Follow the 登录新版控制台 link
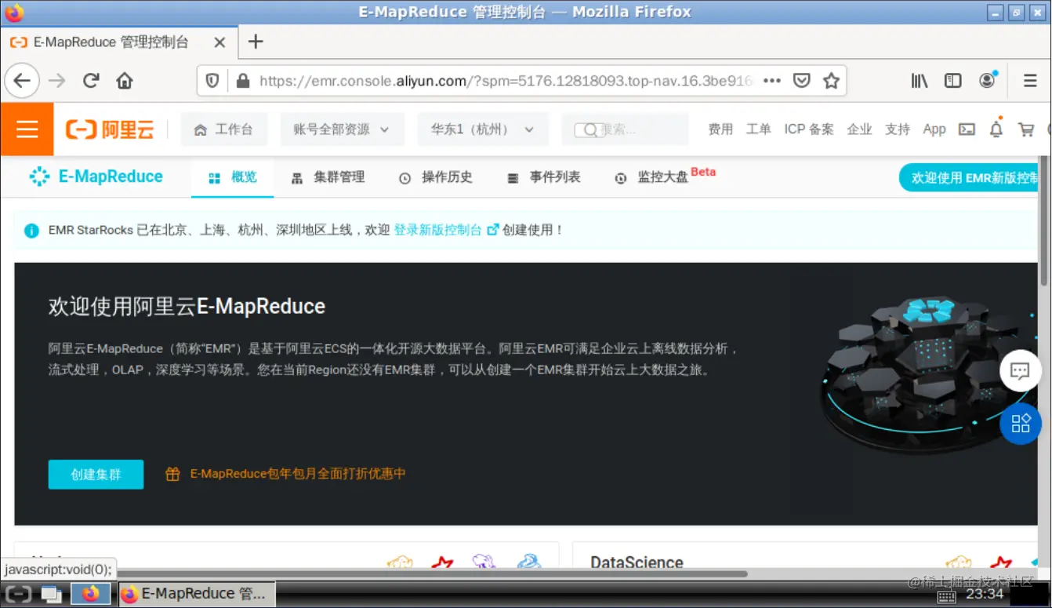 [437, 230]
